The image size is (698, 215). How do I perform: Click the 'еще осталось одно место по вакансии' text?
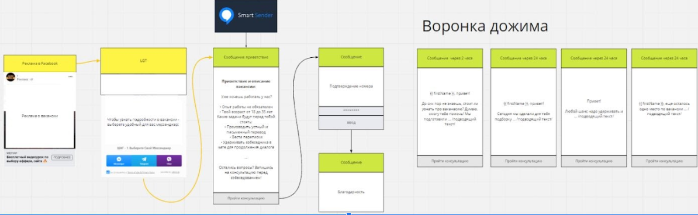664,109
